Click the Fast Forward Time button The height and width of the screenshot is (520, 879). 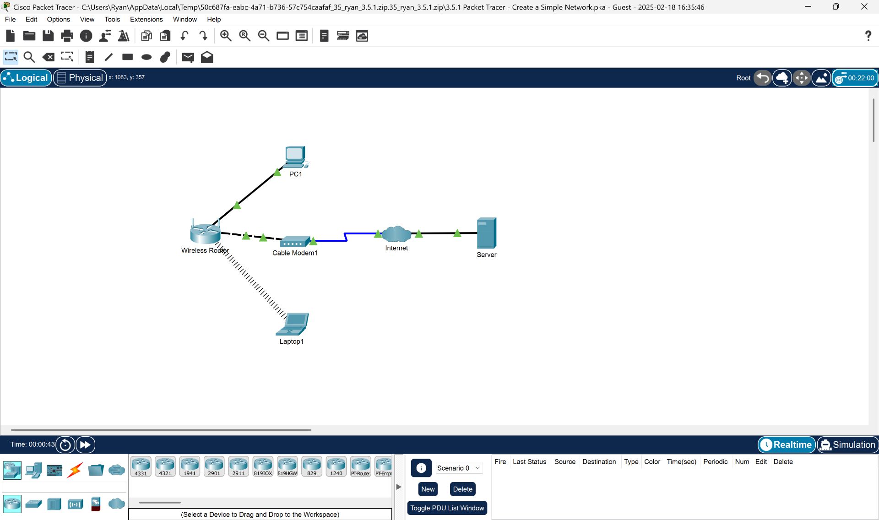tap(85, 444)
